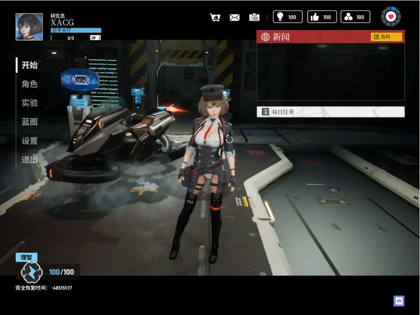The width and height of the screenshot is (420, 315).
Task: Click the 新闻 news panel header
Action: pyautogui.click(x=310, y=37)
